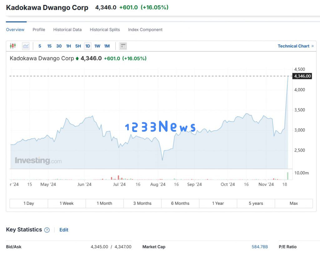
Task: Show the 1 Week range
Action: (x=67, y=203)
